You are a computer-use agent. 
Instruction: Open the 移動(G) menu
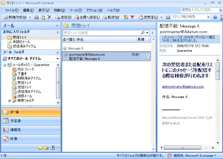[x=60, y=10]
